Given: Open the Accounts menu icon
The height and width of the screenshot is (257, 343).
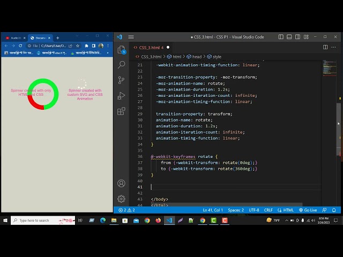Looking at the screenshot, I should [122, 183].
